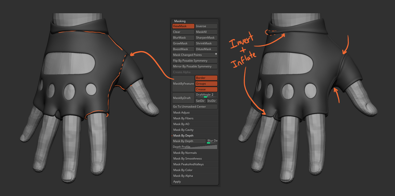Click the InvDir button
395x196 pixels.
(x=212, y=101)
